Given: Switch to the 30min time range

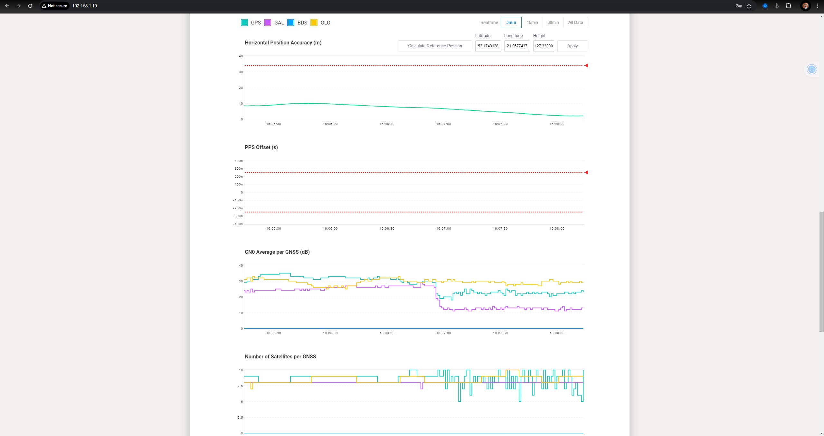Looking at the screenshot, I should pos(553,23).
